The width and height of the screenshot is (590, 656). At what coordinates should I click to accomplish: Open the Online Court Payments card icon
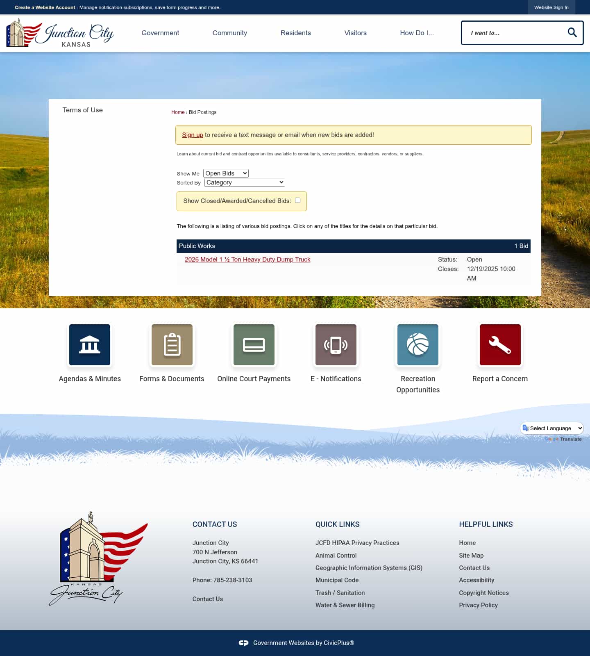(254, 345)
